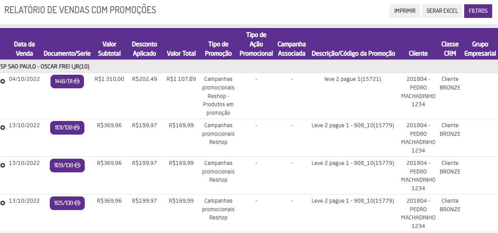
Task: Open the FILTROS panel
Action: point(478,11)
